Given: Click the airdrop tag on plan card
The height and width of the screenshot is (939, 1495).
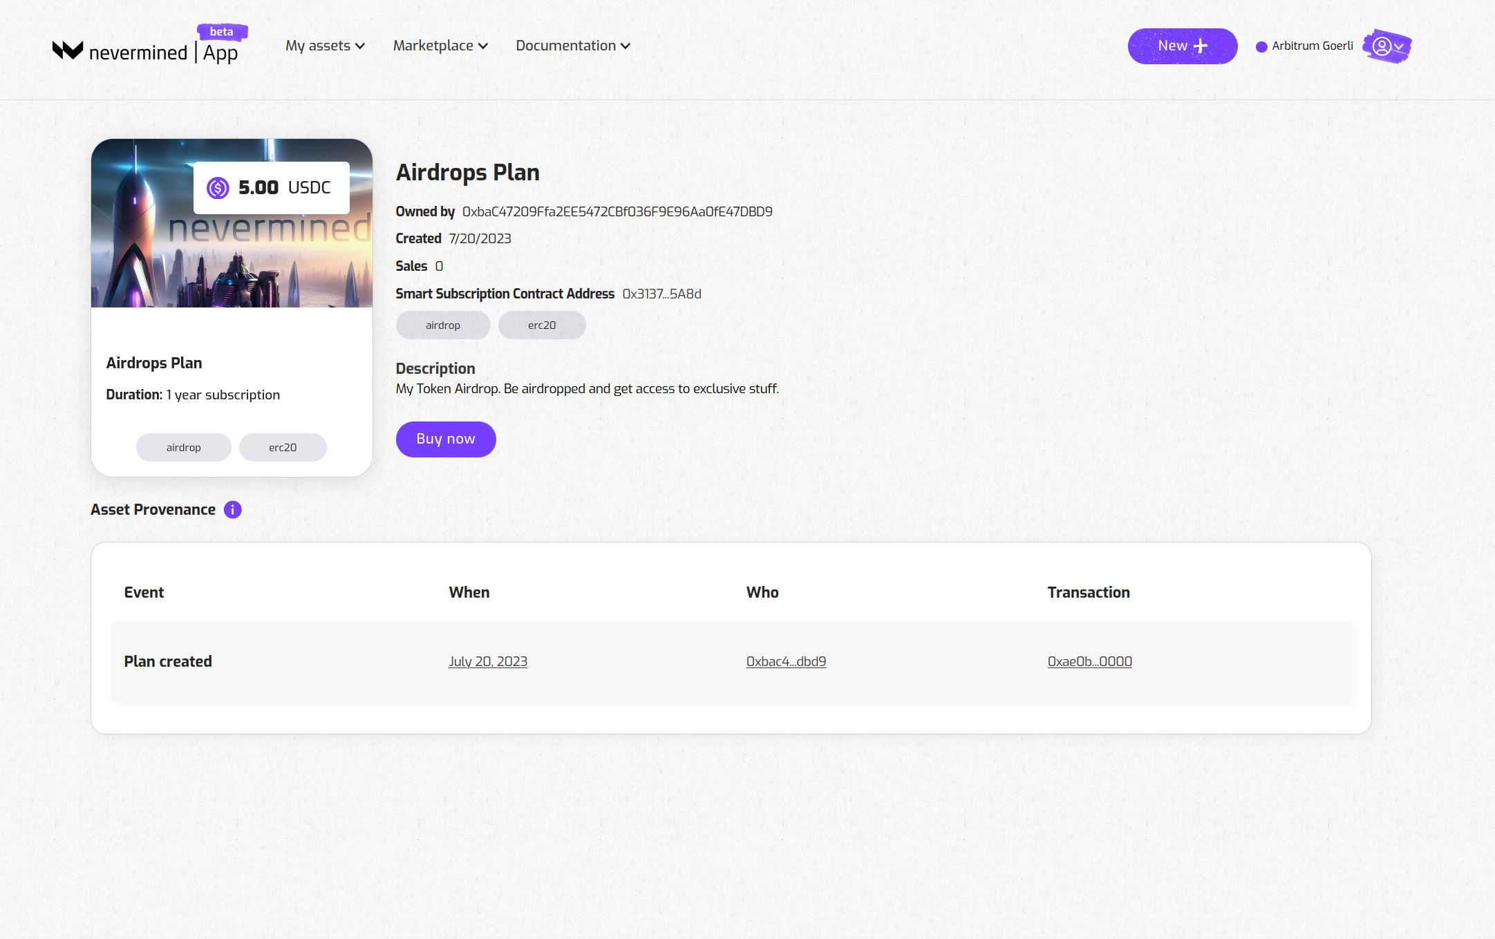Looking at the screenshot, I should (x=184, y=448).
